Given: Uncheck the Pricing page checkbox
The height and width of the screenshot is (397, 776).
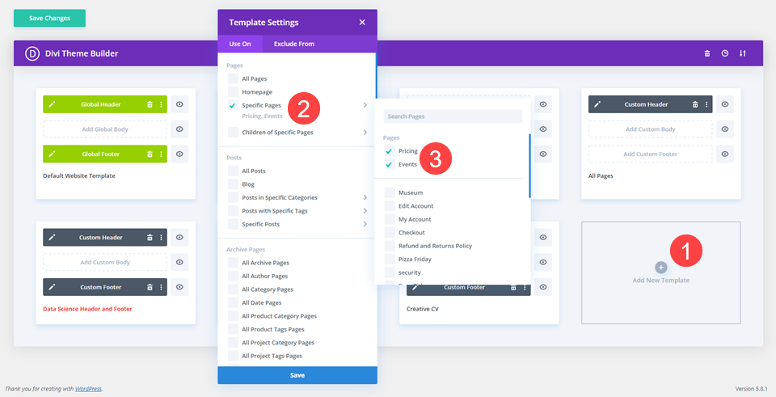Looking at the screenshot, I should pos(390,151).
